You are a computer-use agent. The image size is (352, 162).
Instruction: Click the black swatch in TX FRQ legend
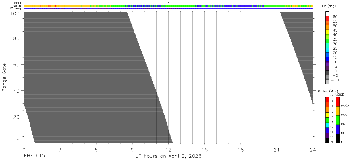click(x=327, y=141)
